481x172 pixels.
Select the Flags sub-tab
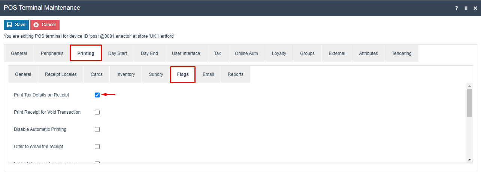[183, 74]
